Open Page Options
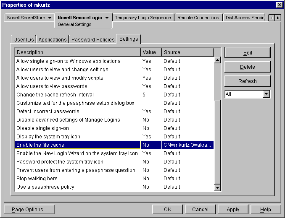 tap(29, 210)
